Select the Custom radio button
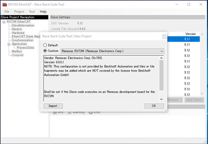Image resolution: width=208 pixels, height=144 pixels. 45,51
